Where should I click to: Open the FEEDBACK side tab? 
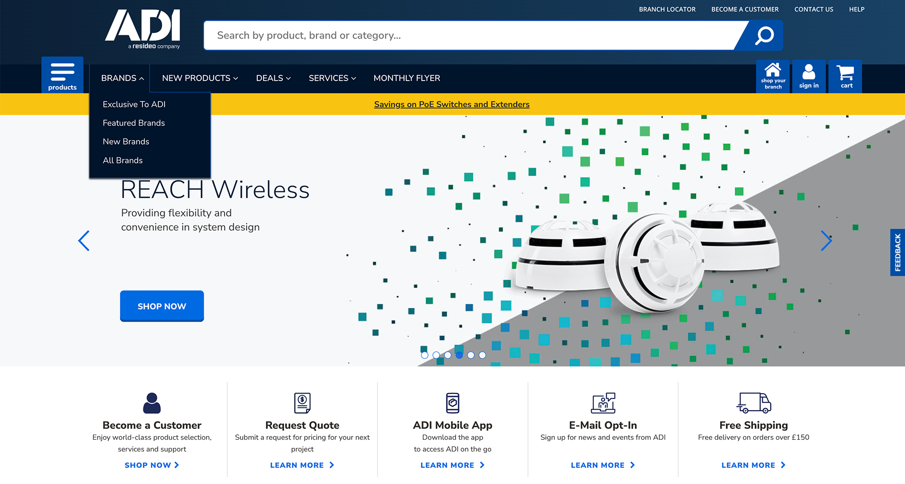[x=897, y=252]
